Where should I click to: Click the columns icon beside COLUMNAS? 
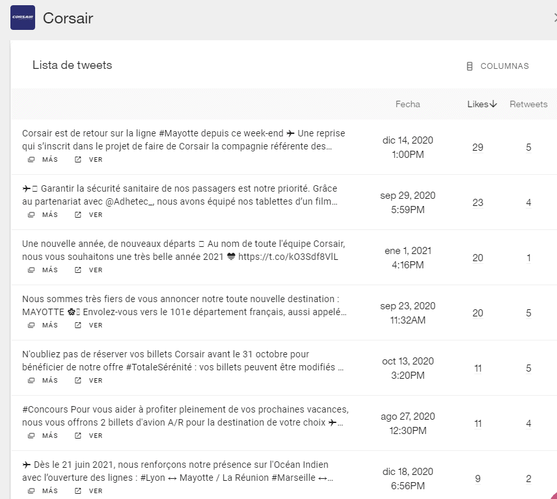point(470,66)
